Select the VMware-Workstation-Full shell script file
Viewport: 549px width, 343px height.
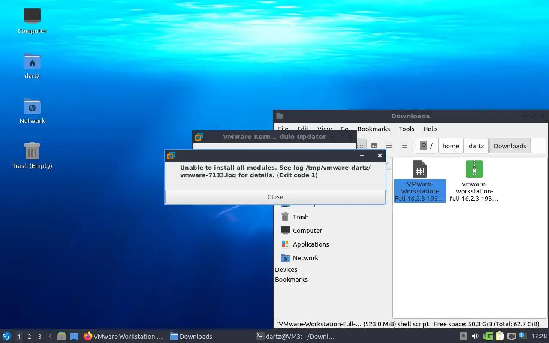pyautogui.click(x=420, y=181)
